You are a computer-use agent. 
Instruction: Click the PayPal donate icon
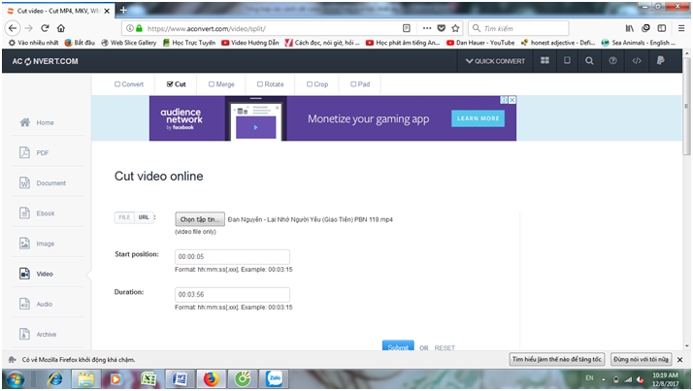660,61
